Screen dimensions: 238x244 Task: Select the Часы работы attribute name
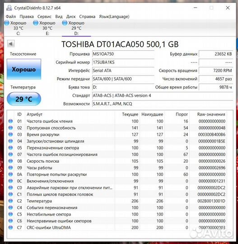(x=39, y=168)
